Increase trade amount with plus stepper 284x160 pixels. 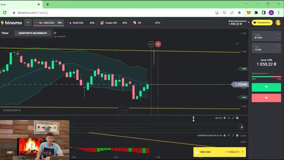point(278,34)
